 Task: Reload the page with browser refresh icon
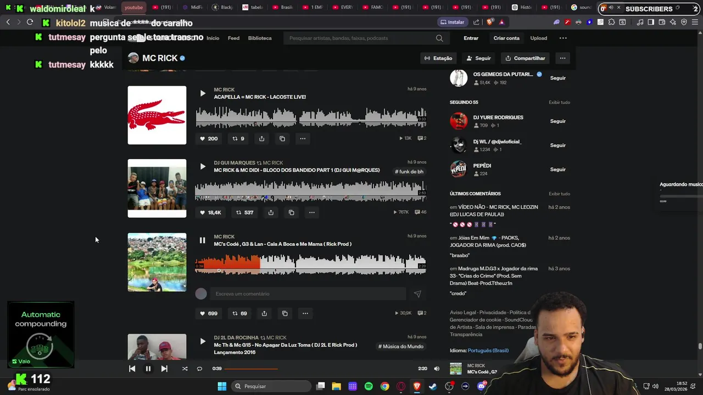coord(30,22)
